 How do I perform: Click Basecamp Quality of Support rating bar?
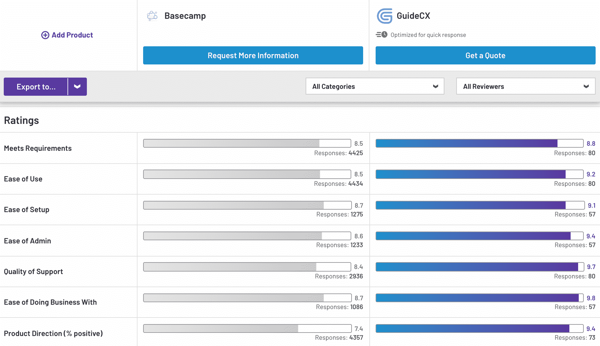coord(247,267)
